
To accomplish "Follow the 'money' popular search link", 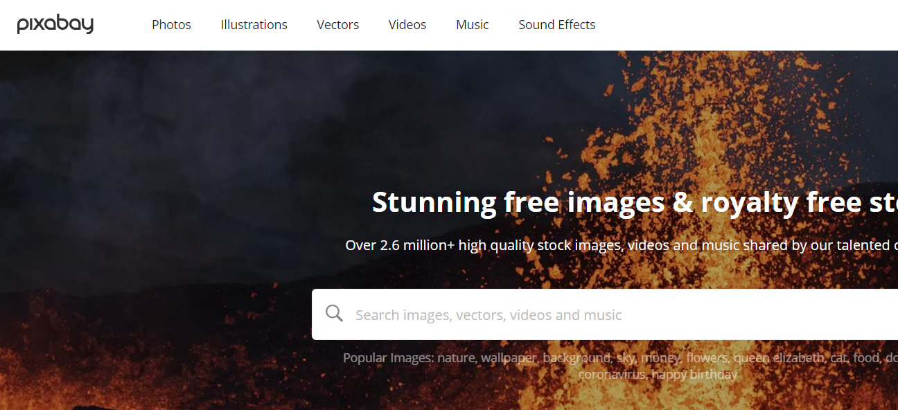I will 660,358.
